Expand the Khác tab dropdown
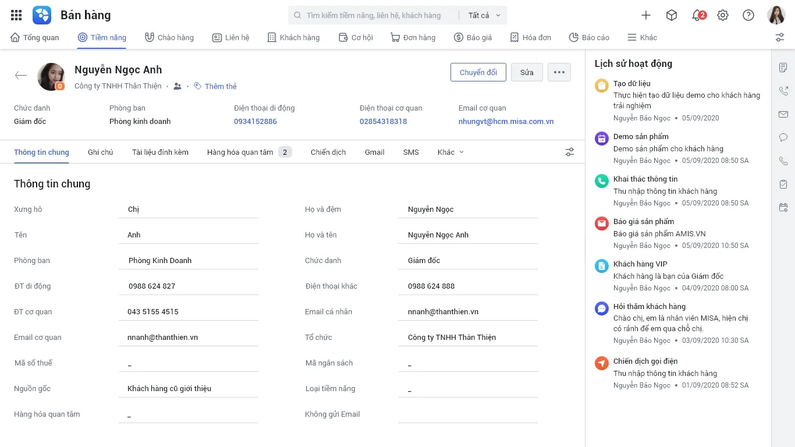795x447 pixels. [x=451, y=152]
